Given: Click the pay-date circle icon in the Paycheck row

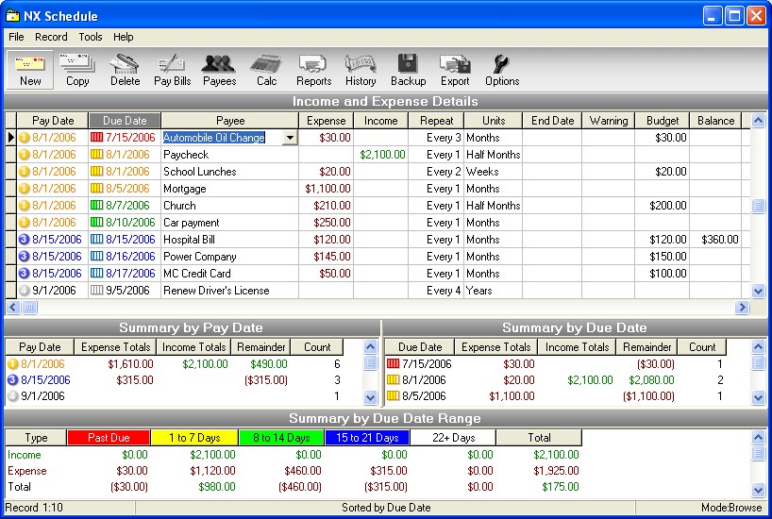Looking at the screenshot, I should tap(25, 155).
